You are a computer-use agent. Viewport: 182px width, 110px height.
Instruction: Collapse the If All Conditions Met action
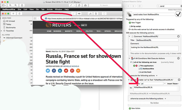coord(129,58)
